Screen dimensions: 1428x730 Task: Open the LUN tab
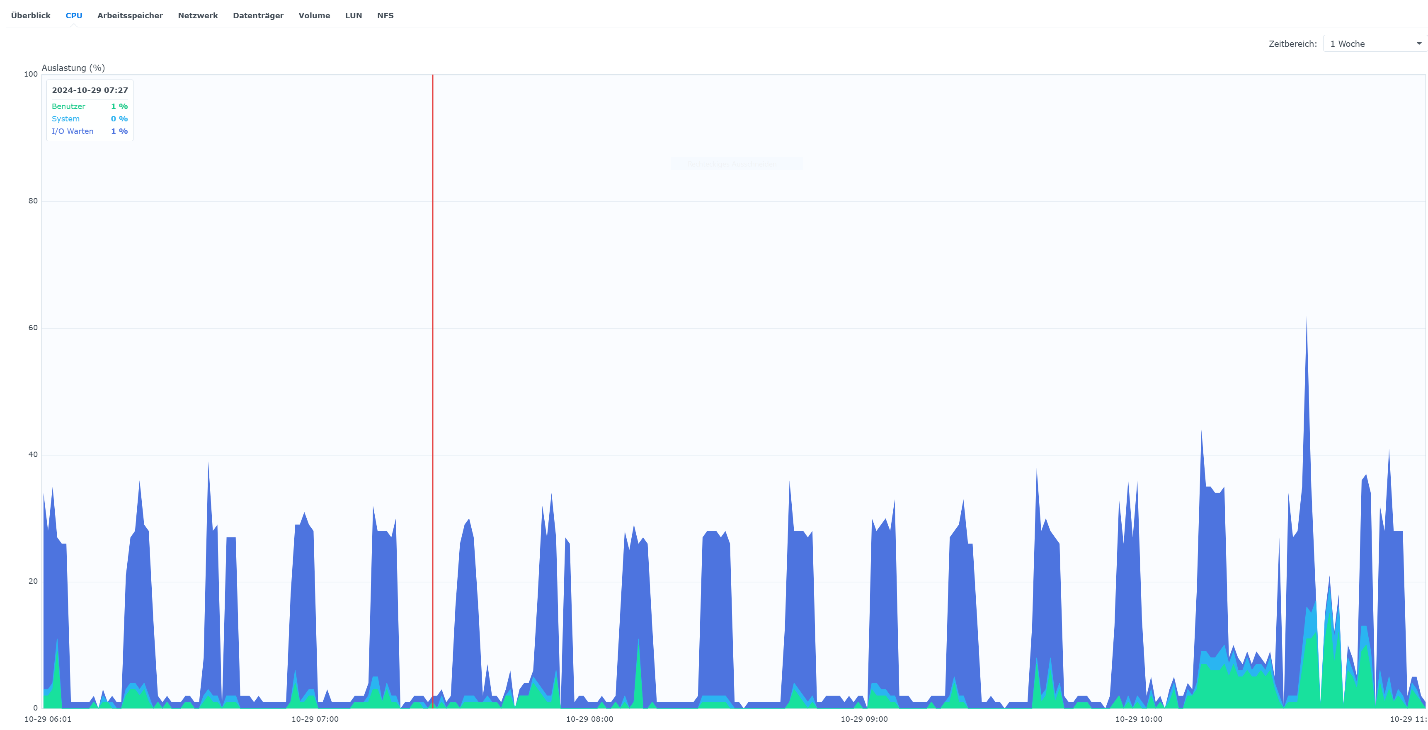coord(353,15)
